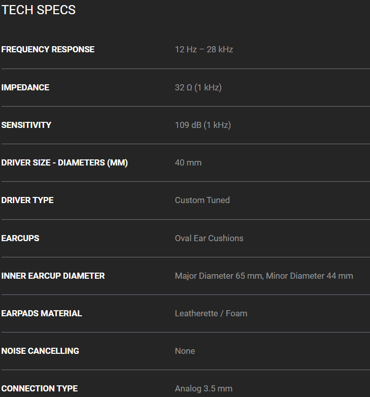Select the 109 dB (1 kHz) value

(x=203, y=125)
